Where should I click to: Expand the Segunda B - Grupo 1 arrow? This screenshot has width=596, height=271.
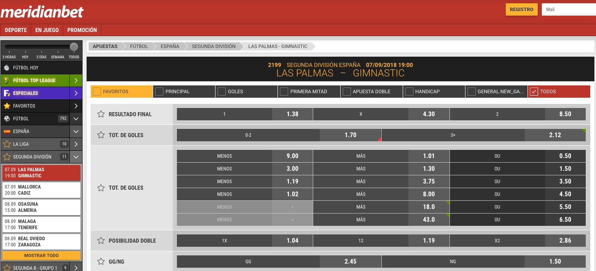click(76, 268)
